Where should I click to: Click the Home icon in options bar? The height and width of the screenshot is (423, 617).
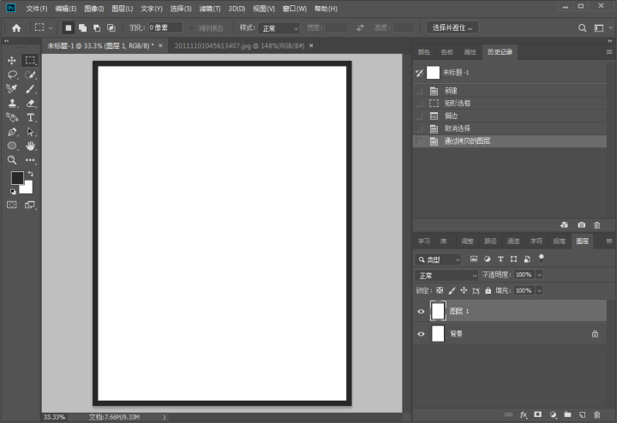[x=16, y=28]
